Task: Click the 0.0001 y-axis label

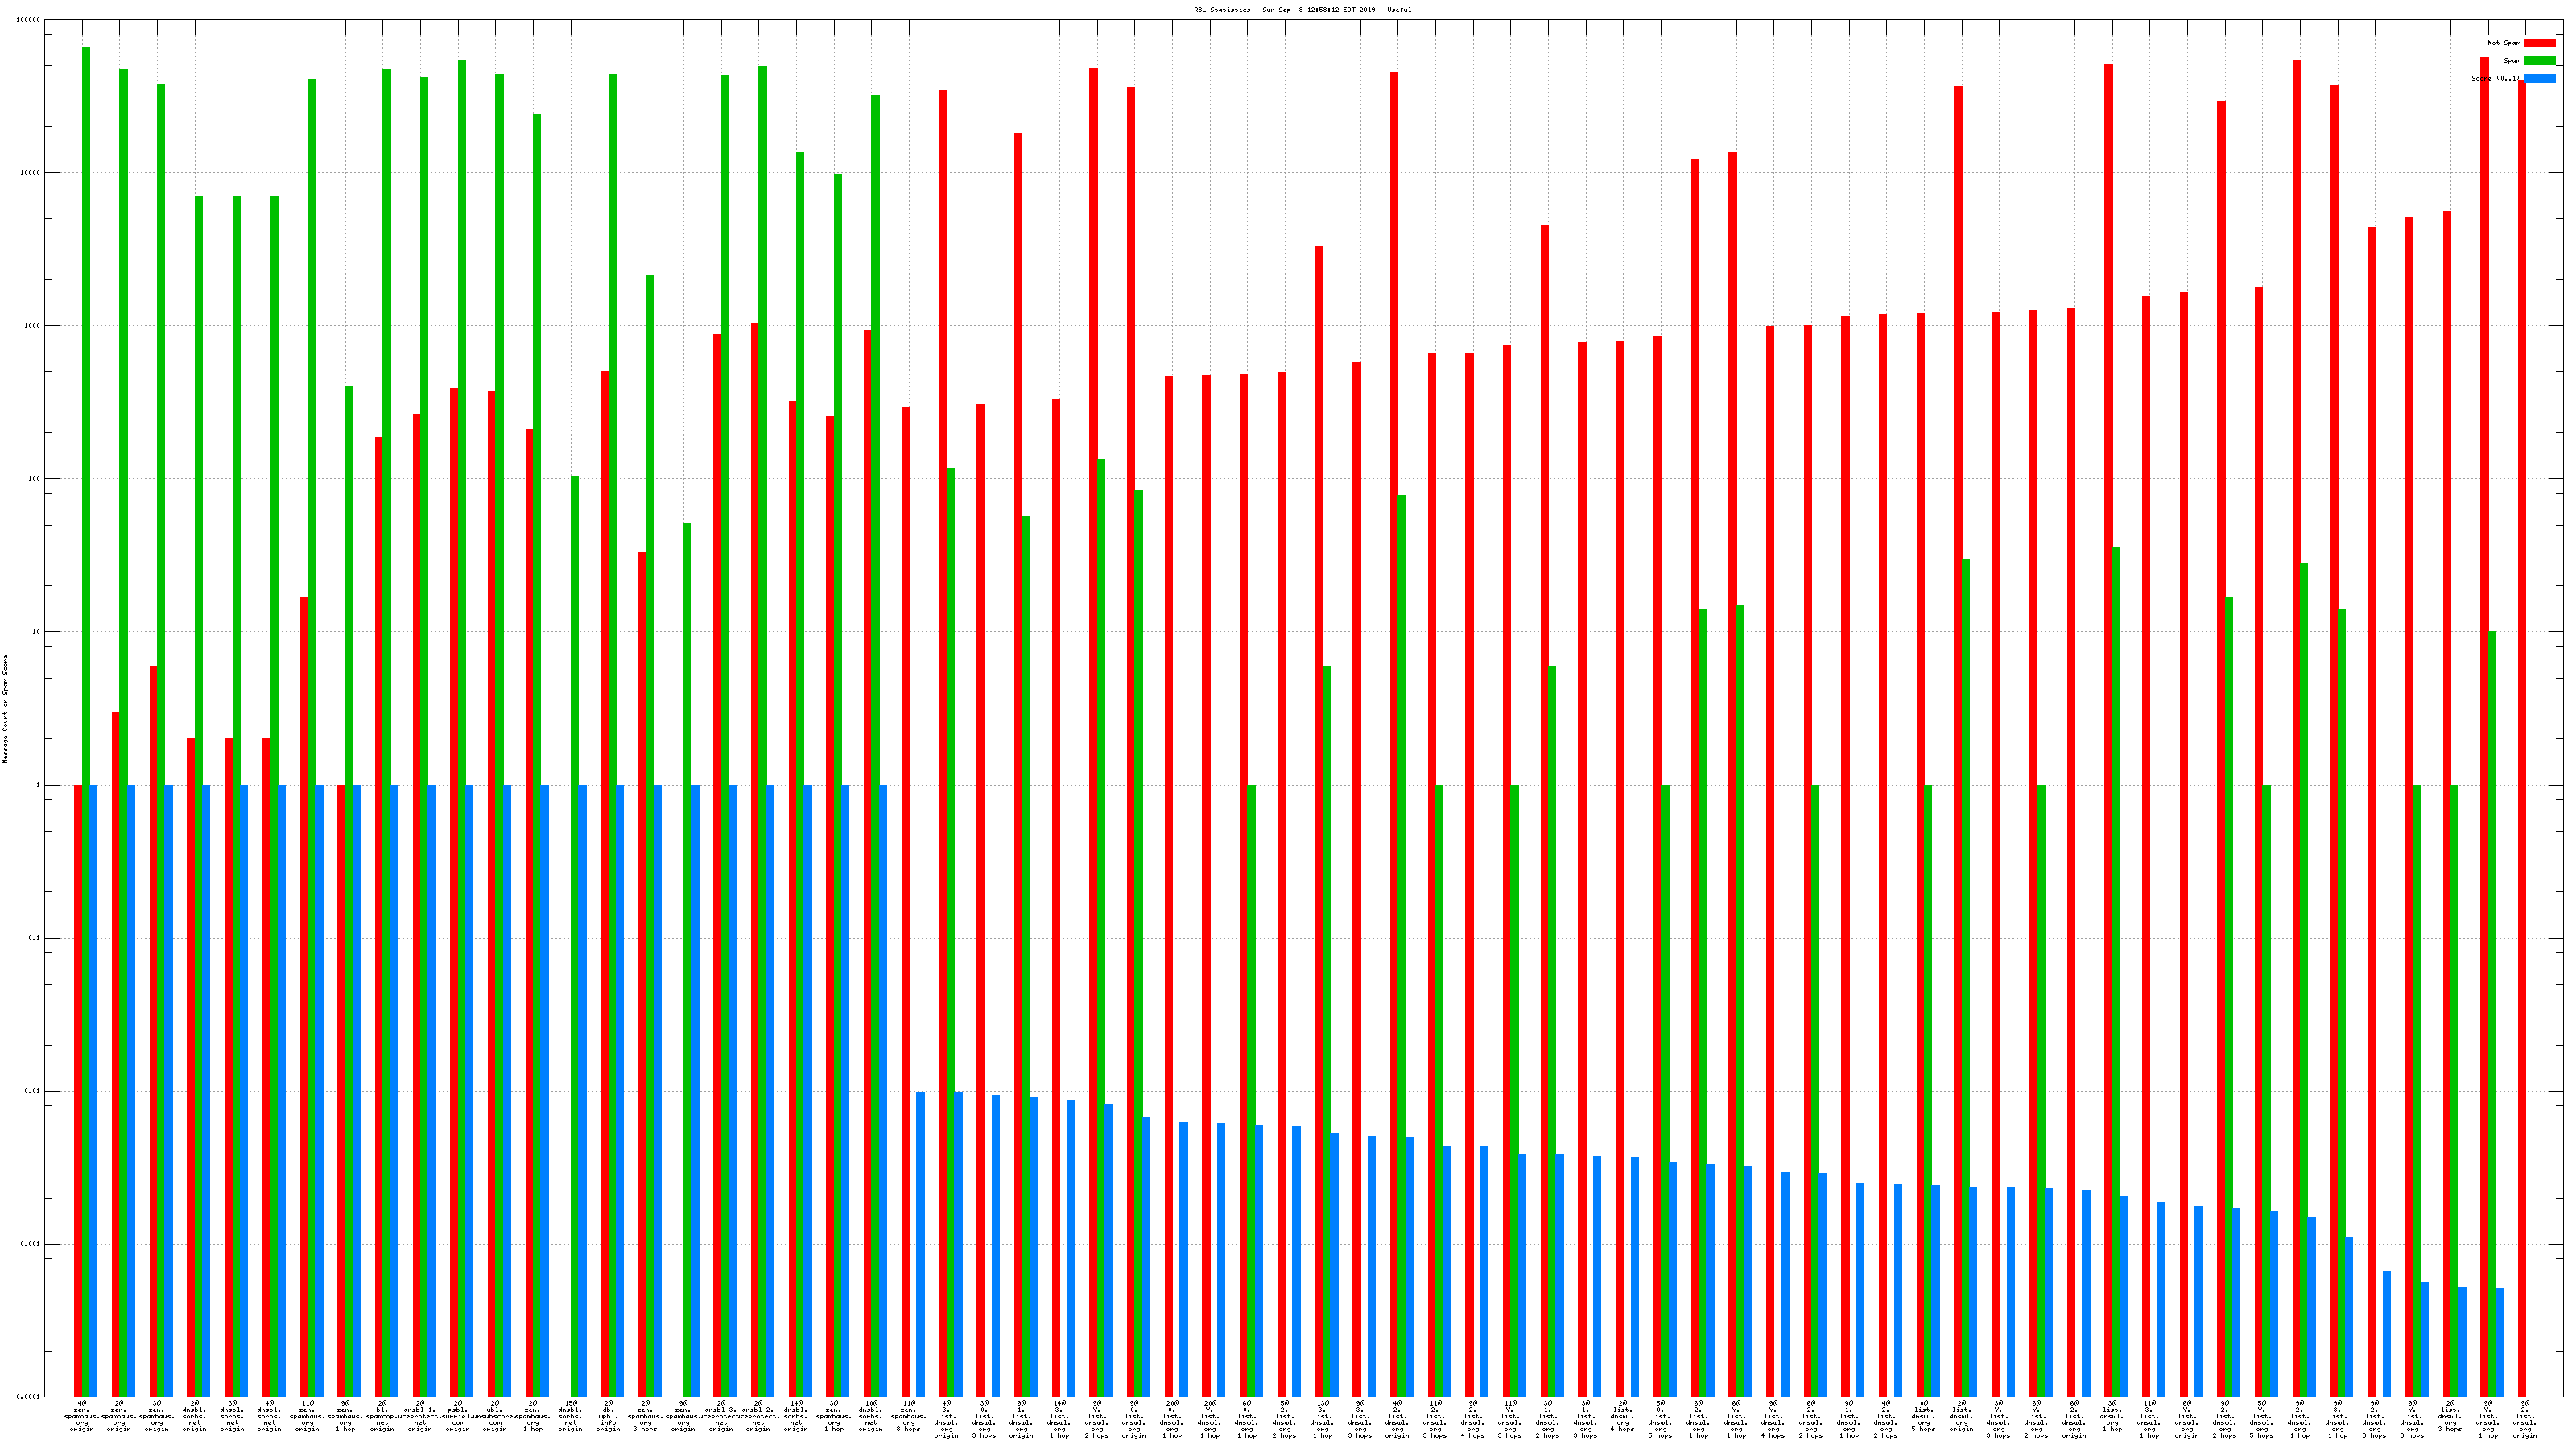Action: click(x=30, y=1397)
